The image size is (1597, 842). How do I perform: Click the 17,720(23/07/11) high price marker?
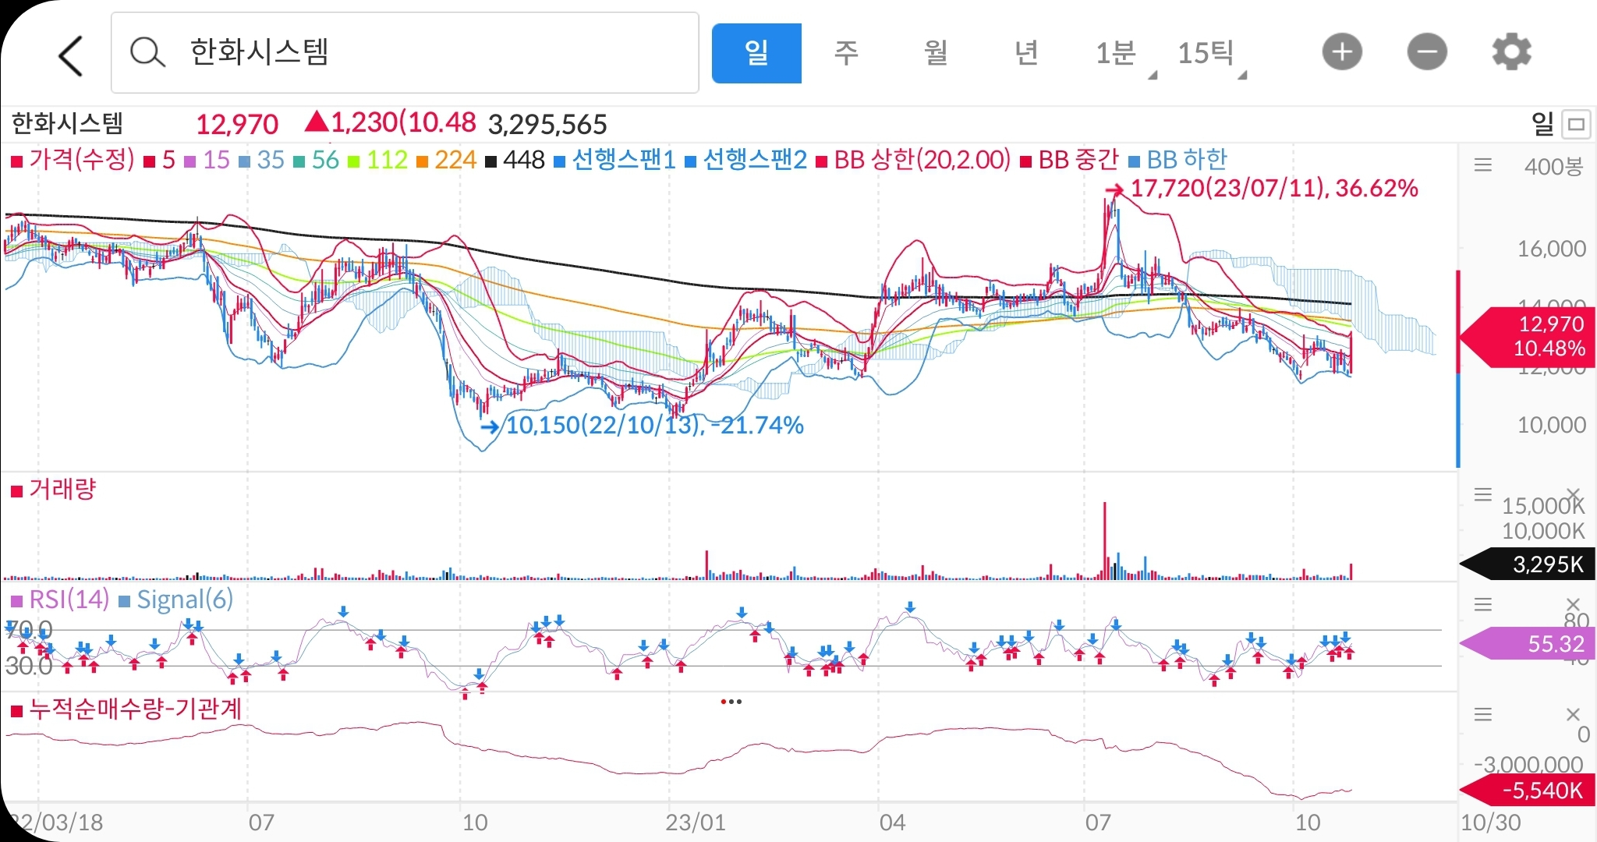(1262, 189)
